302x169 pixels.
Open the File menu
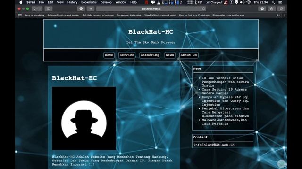pos(42,2)
